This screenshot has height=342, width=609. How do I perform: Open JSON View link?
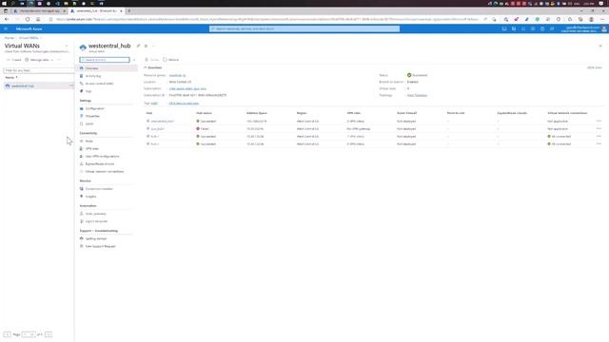tap(594, 67)
